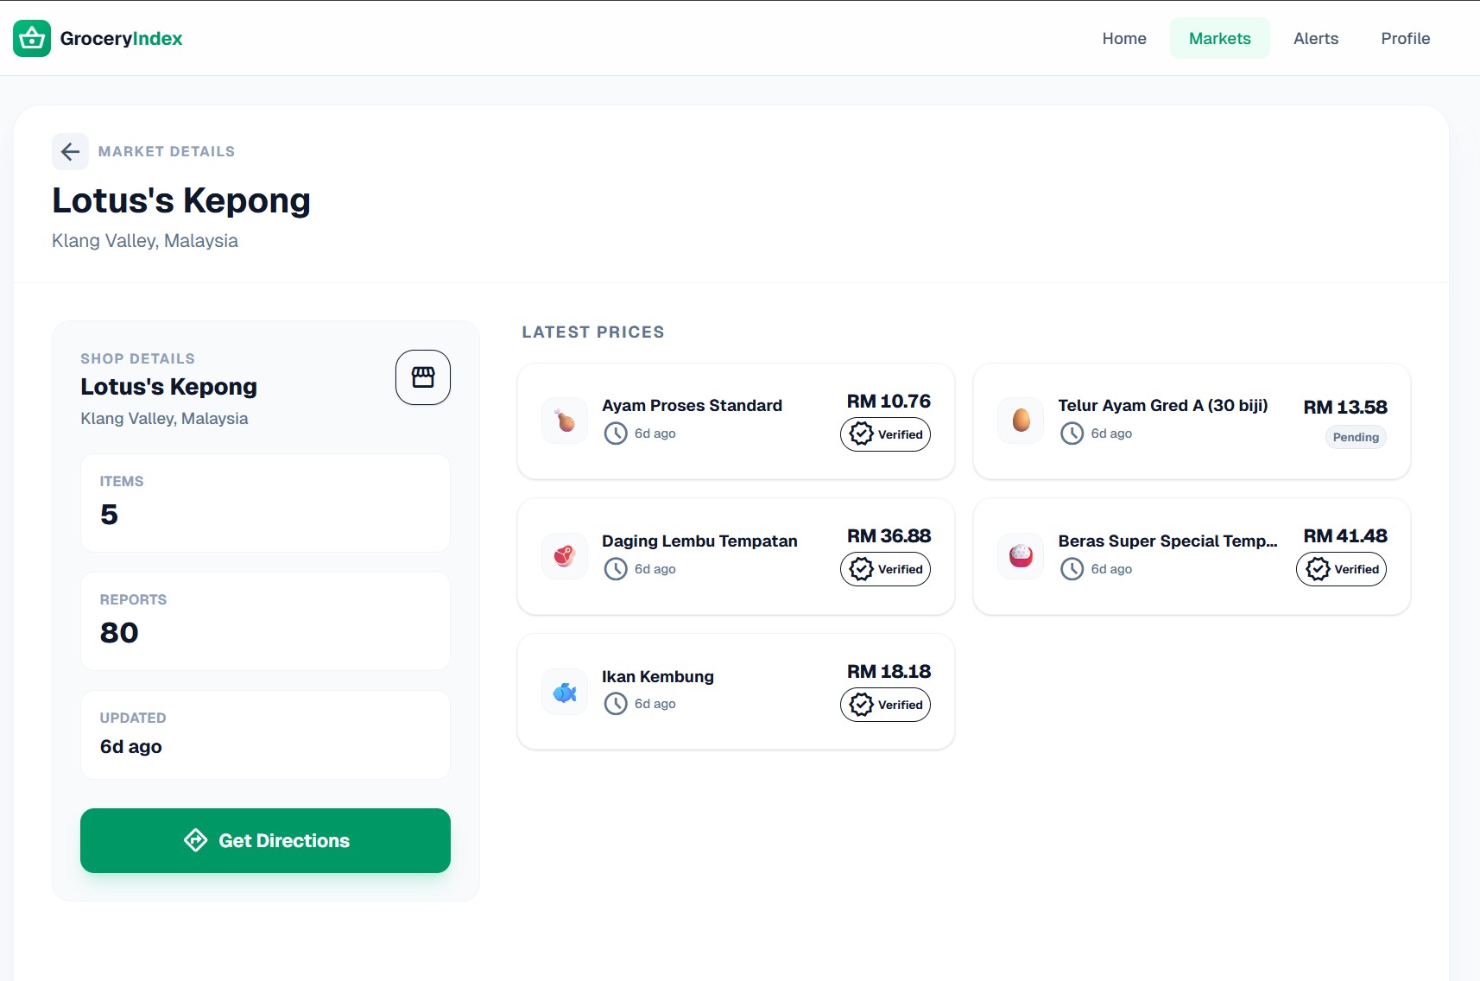Select the Markets tab in navigation
The image size is (1480, 981).
(x=1219, y=39)
